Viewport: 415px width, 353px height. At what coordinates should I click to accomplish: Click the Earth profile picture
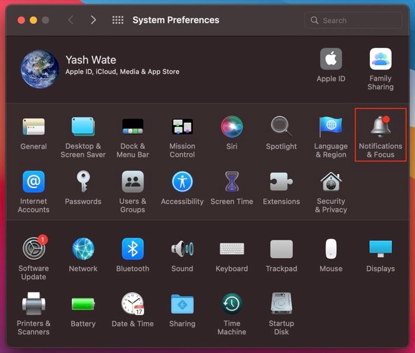(40, 69)
